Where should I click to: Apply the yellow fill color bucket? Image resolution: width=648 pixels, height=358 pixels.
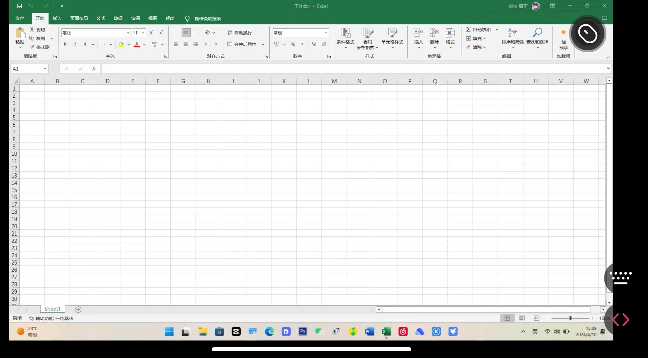pos(121,44)
